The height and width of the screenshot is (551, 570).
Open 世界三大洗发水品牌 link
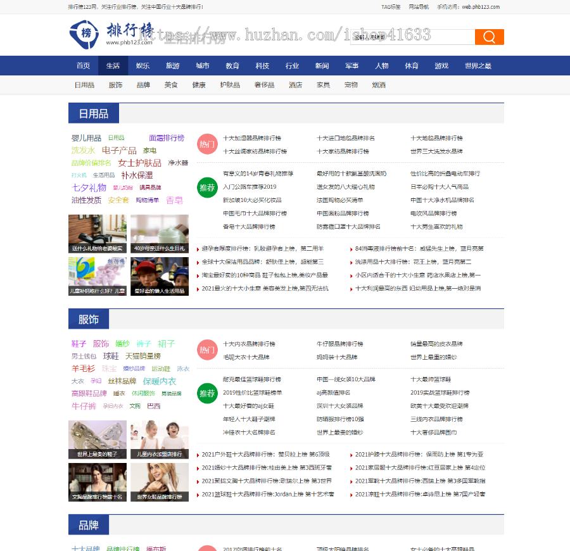[x=436, y=151]
